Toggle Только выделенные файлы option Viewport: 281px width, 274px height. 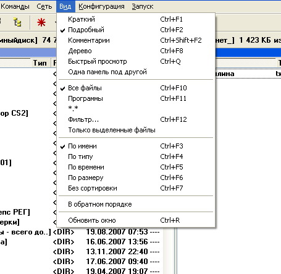(136, 130)
